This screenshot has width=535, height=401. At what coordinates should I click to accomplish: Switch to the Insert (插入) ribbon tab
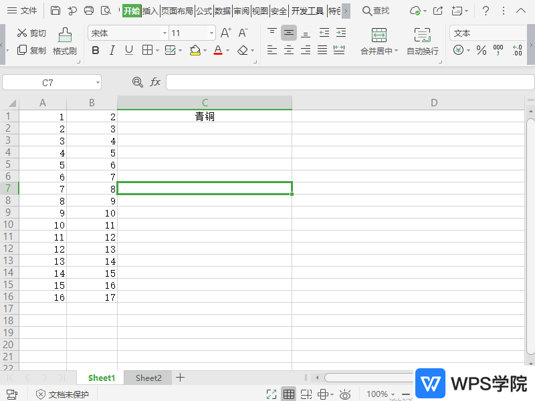(150, 11)
